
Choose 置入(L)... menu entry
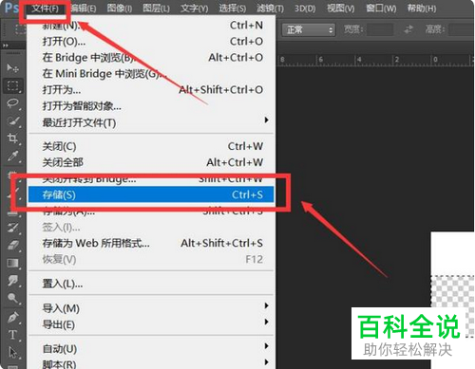151,284
